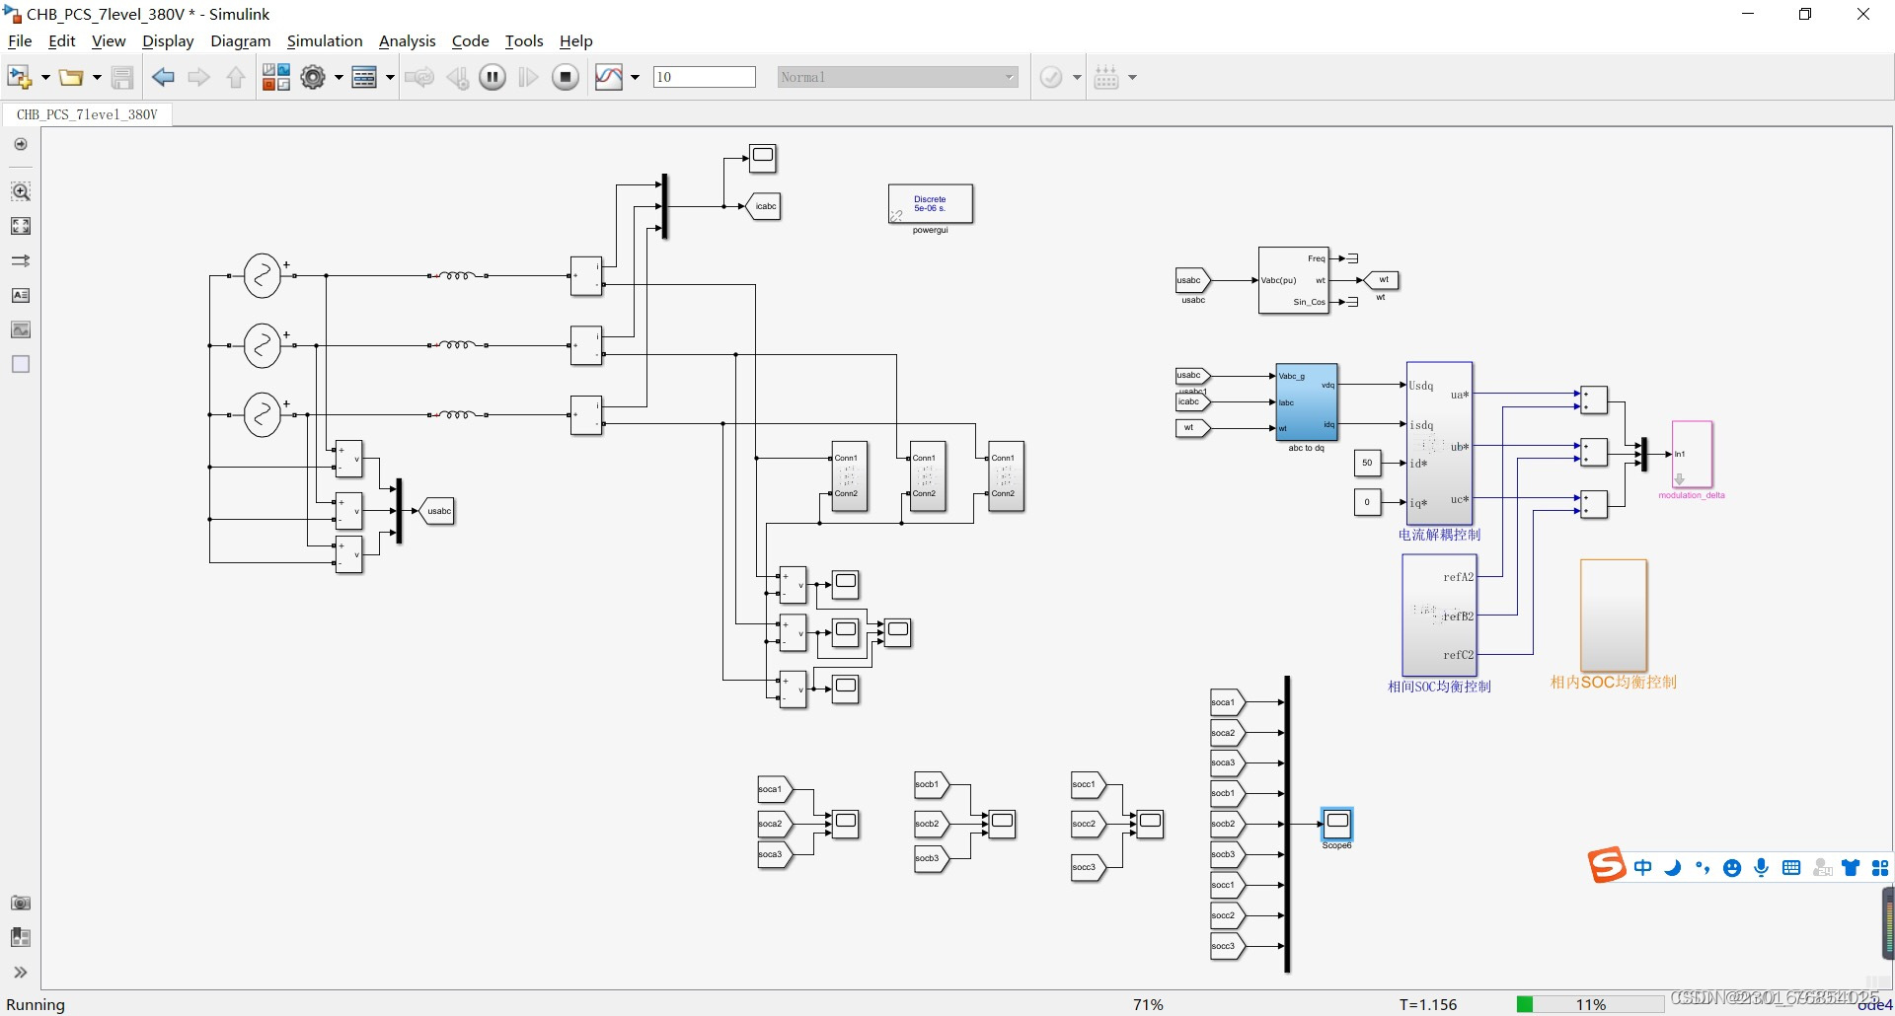The height and width of the screenshot is (1016, 1895).
Task: Click the Sogou microphone voice input icon
Action: [x=1761, y=868]
